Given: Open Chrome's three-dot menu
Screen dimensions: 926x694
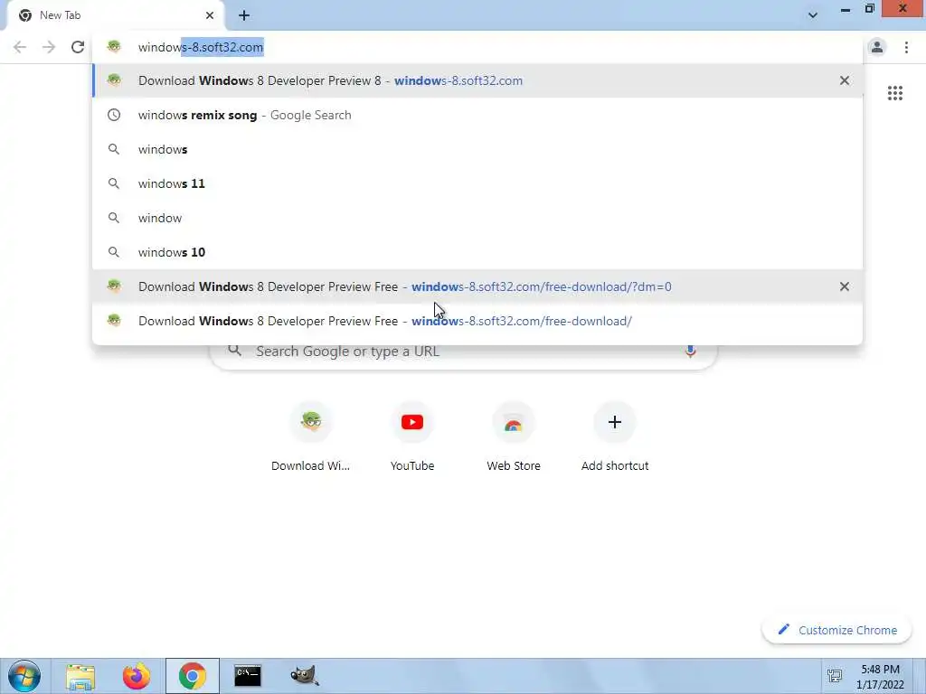Looking at the screenshot, I should pyautogui.click(x=906, y=47).
